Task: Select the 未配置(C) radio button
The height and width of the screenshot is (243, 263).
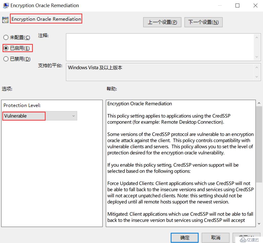Action: (17, 37)
